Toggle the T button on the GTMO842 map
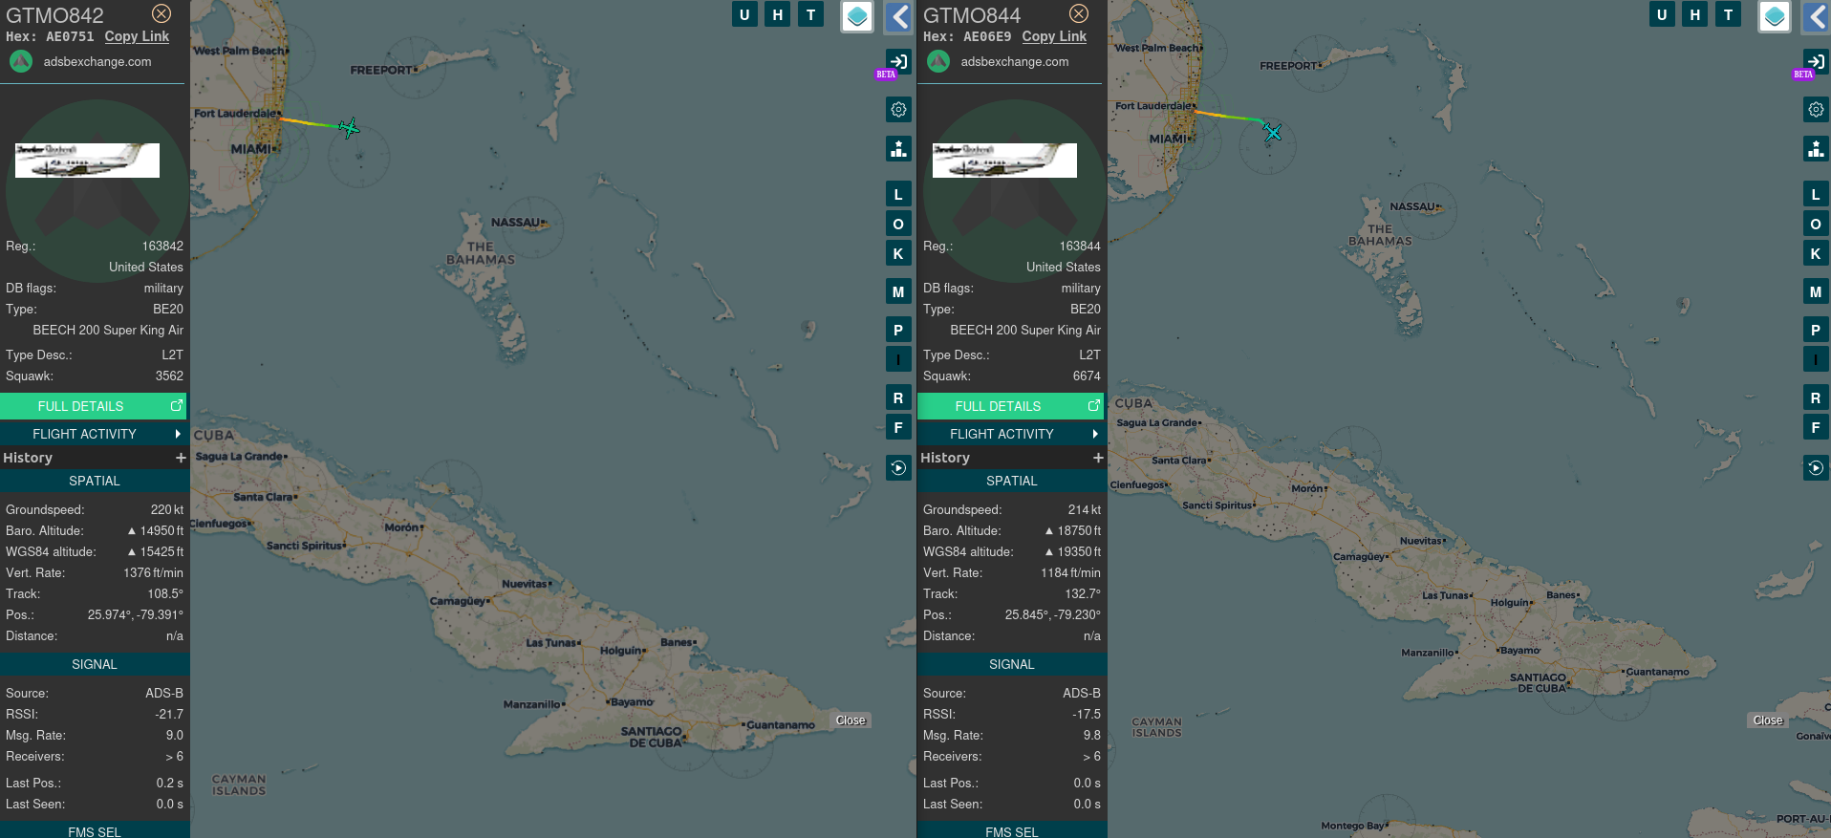Screen dimensions: 1831x838 (x=811, y=14)
